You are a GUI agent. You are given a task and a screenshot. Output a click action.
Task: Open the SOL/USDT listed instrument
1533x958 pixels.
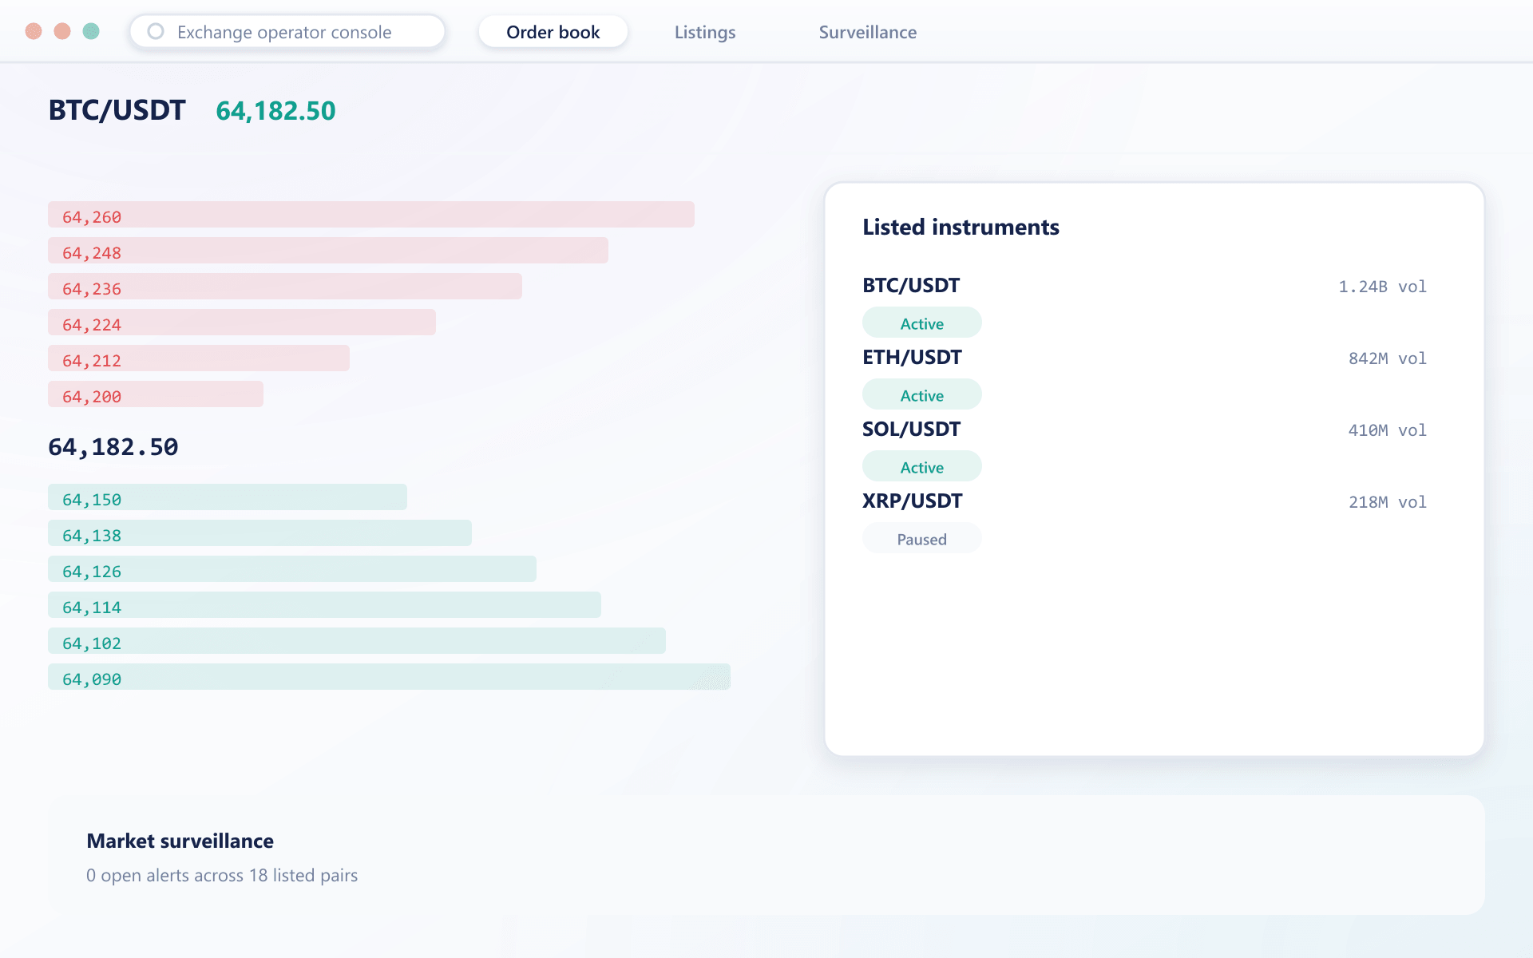[x=911, y=430]
